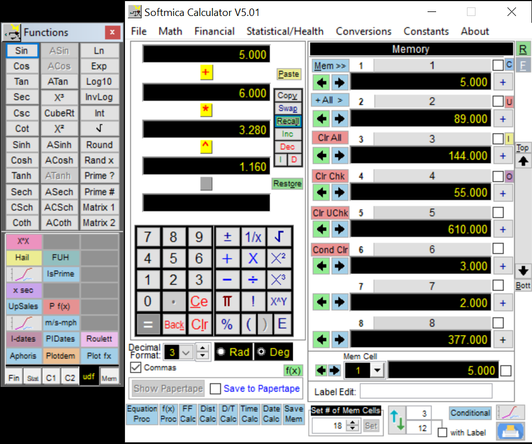The width and height of the screenshot is (532, 444).
Task: Select the Deg radio button
Action: click(x=261, y=352)
